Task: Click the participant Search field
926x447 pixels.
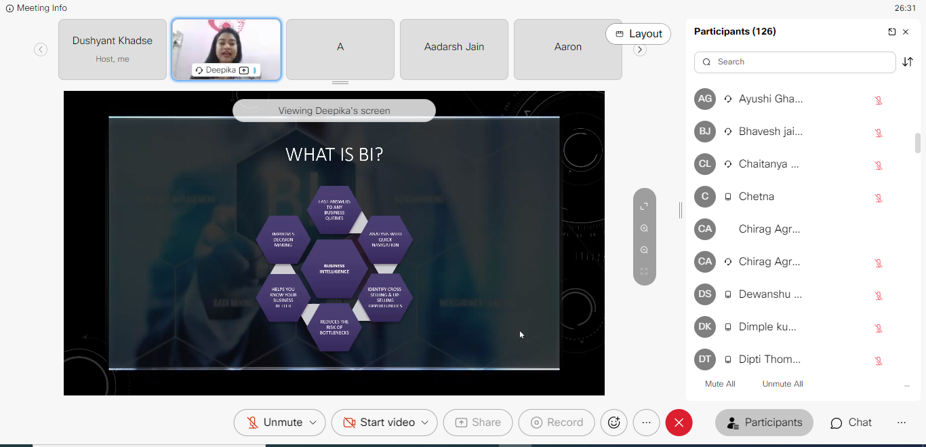Action: point(794,62)
